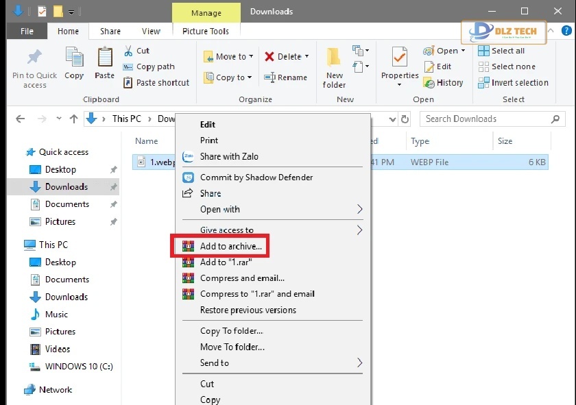Click the Pin to Quick access icon
Screen dimensions: 576x405
(34, 58)
